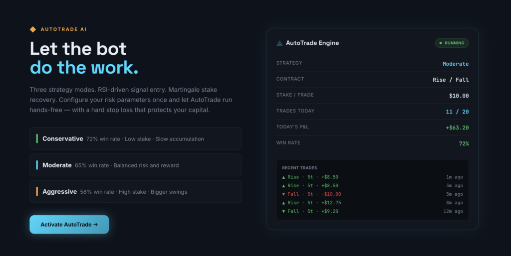Click the Activate AutoTrade button

tap(69, 225)
